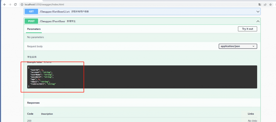Click the 学生实体 description text

coord(32,57)
